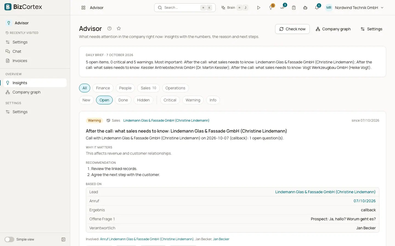Image resolution: width=395 pixels, height=246 pixels.
Task: Click the Advisor breadcrumb in top bar
Action: coord(97,8)
